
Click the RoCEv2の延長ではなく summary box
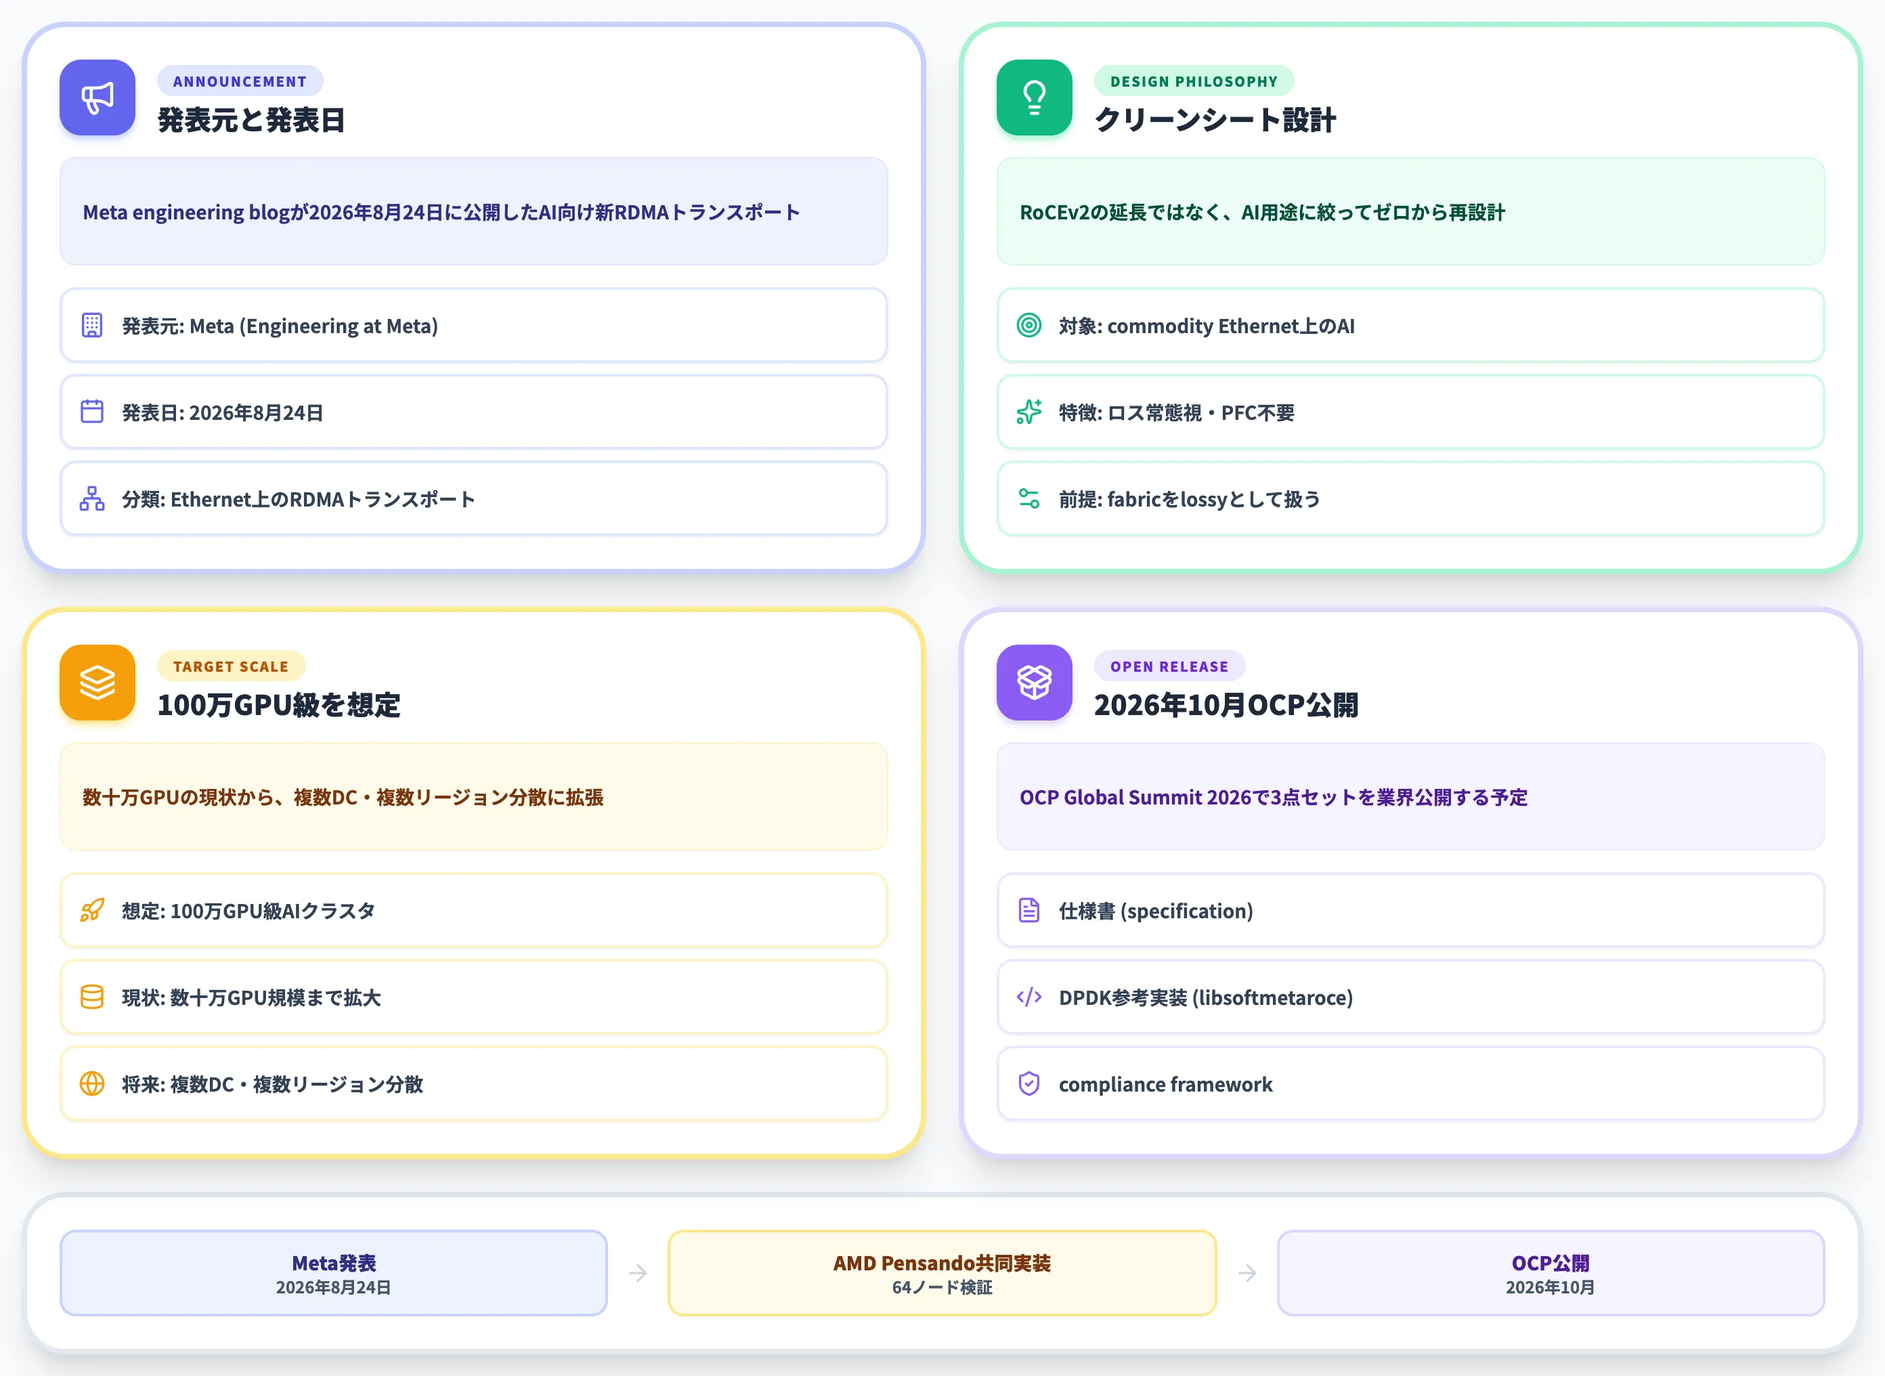tap(1410, 211)
